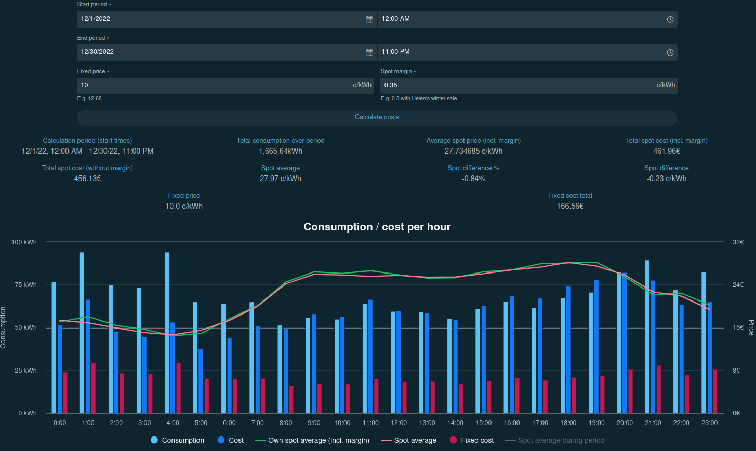
Task: Open clock picker for start time
Action: click(670, 19)
